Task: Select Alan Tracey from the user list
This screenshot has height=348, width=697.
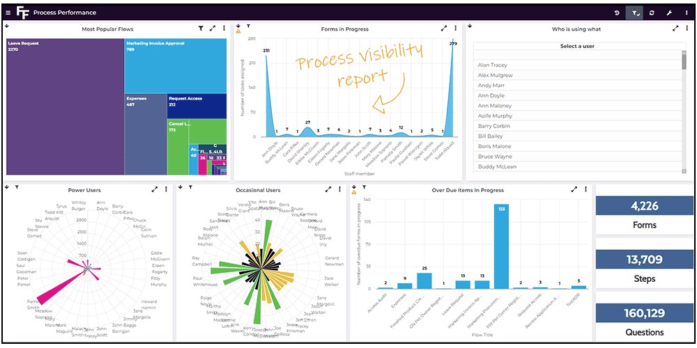Action: (x=493, y=65)
